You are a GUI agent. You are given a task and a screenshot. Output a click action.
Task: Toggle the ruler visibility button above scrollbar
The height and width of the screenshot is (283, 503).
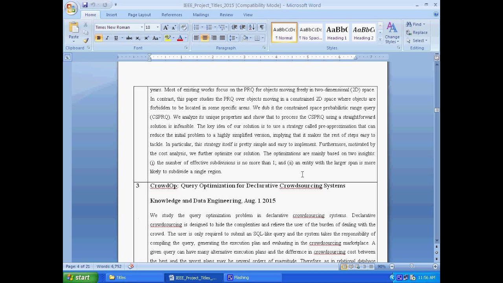pyautogui.click(x=437, y=58)
